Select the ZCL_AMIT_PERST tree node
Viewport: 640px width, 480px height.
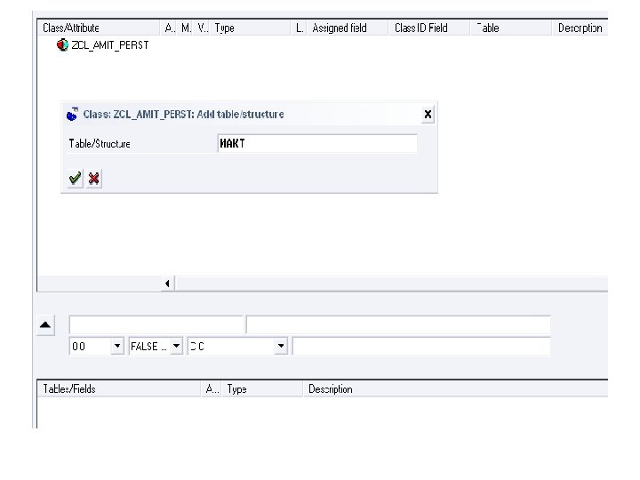point(110,45)
